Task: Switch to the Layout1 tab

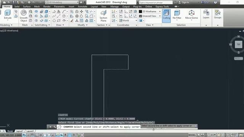Action: click(19, 131)
